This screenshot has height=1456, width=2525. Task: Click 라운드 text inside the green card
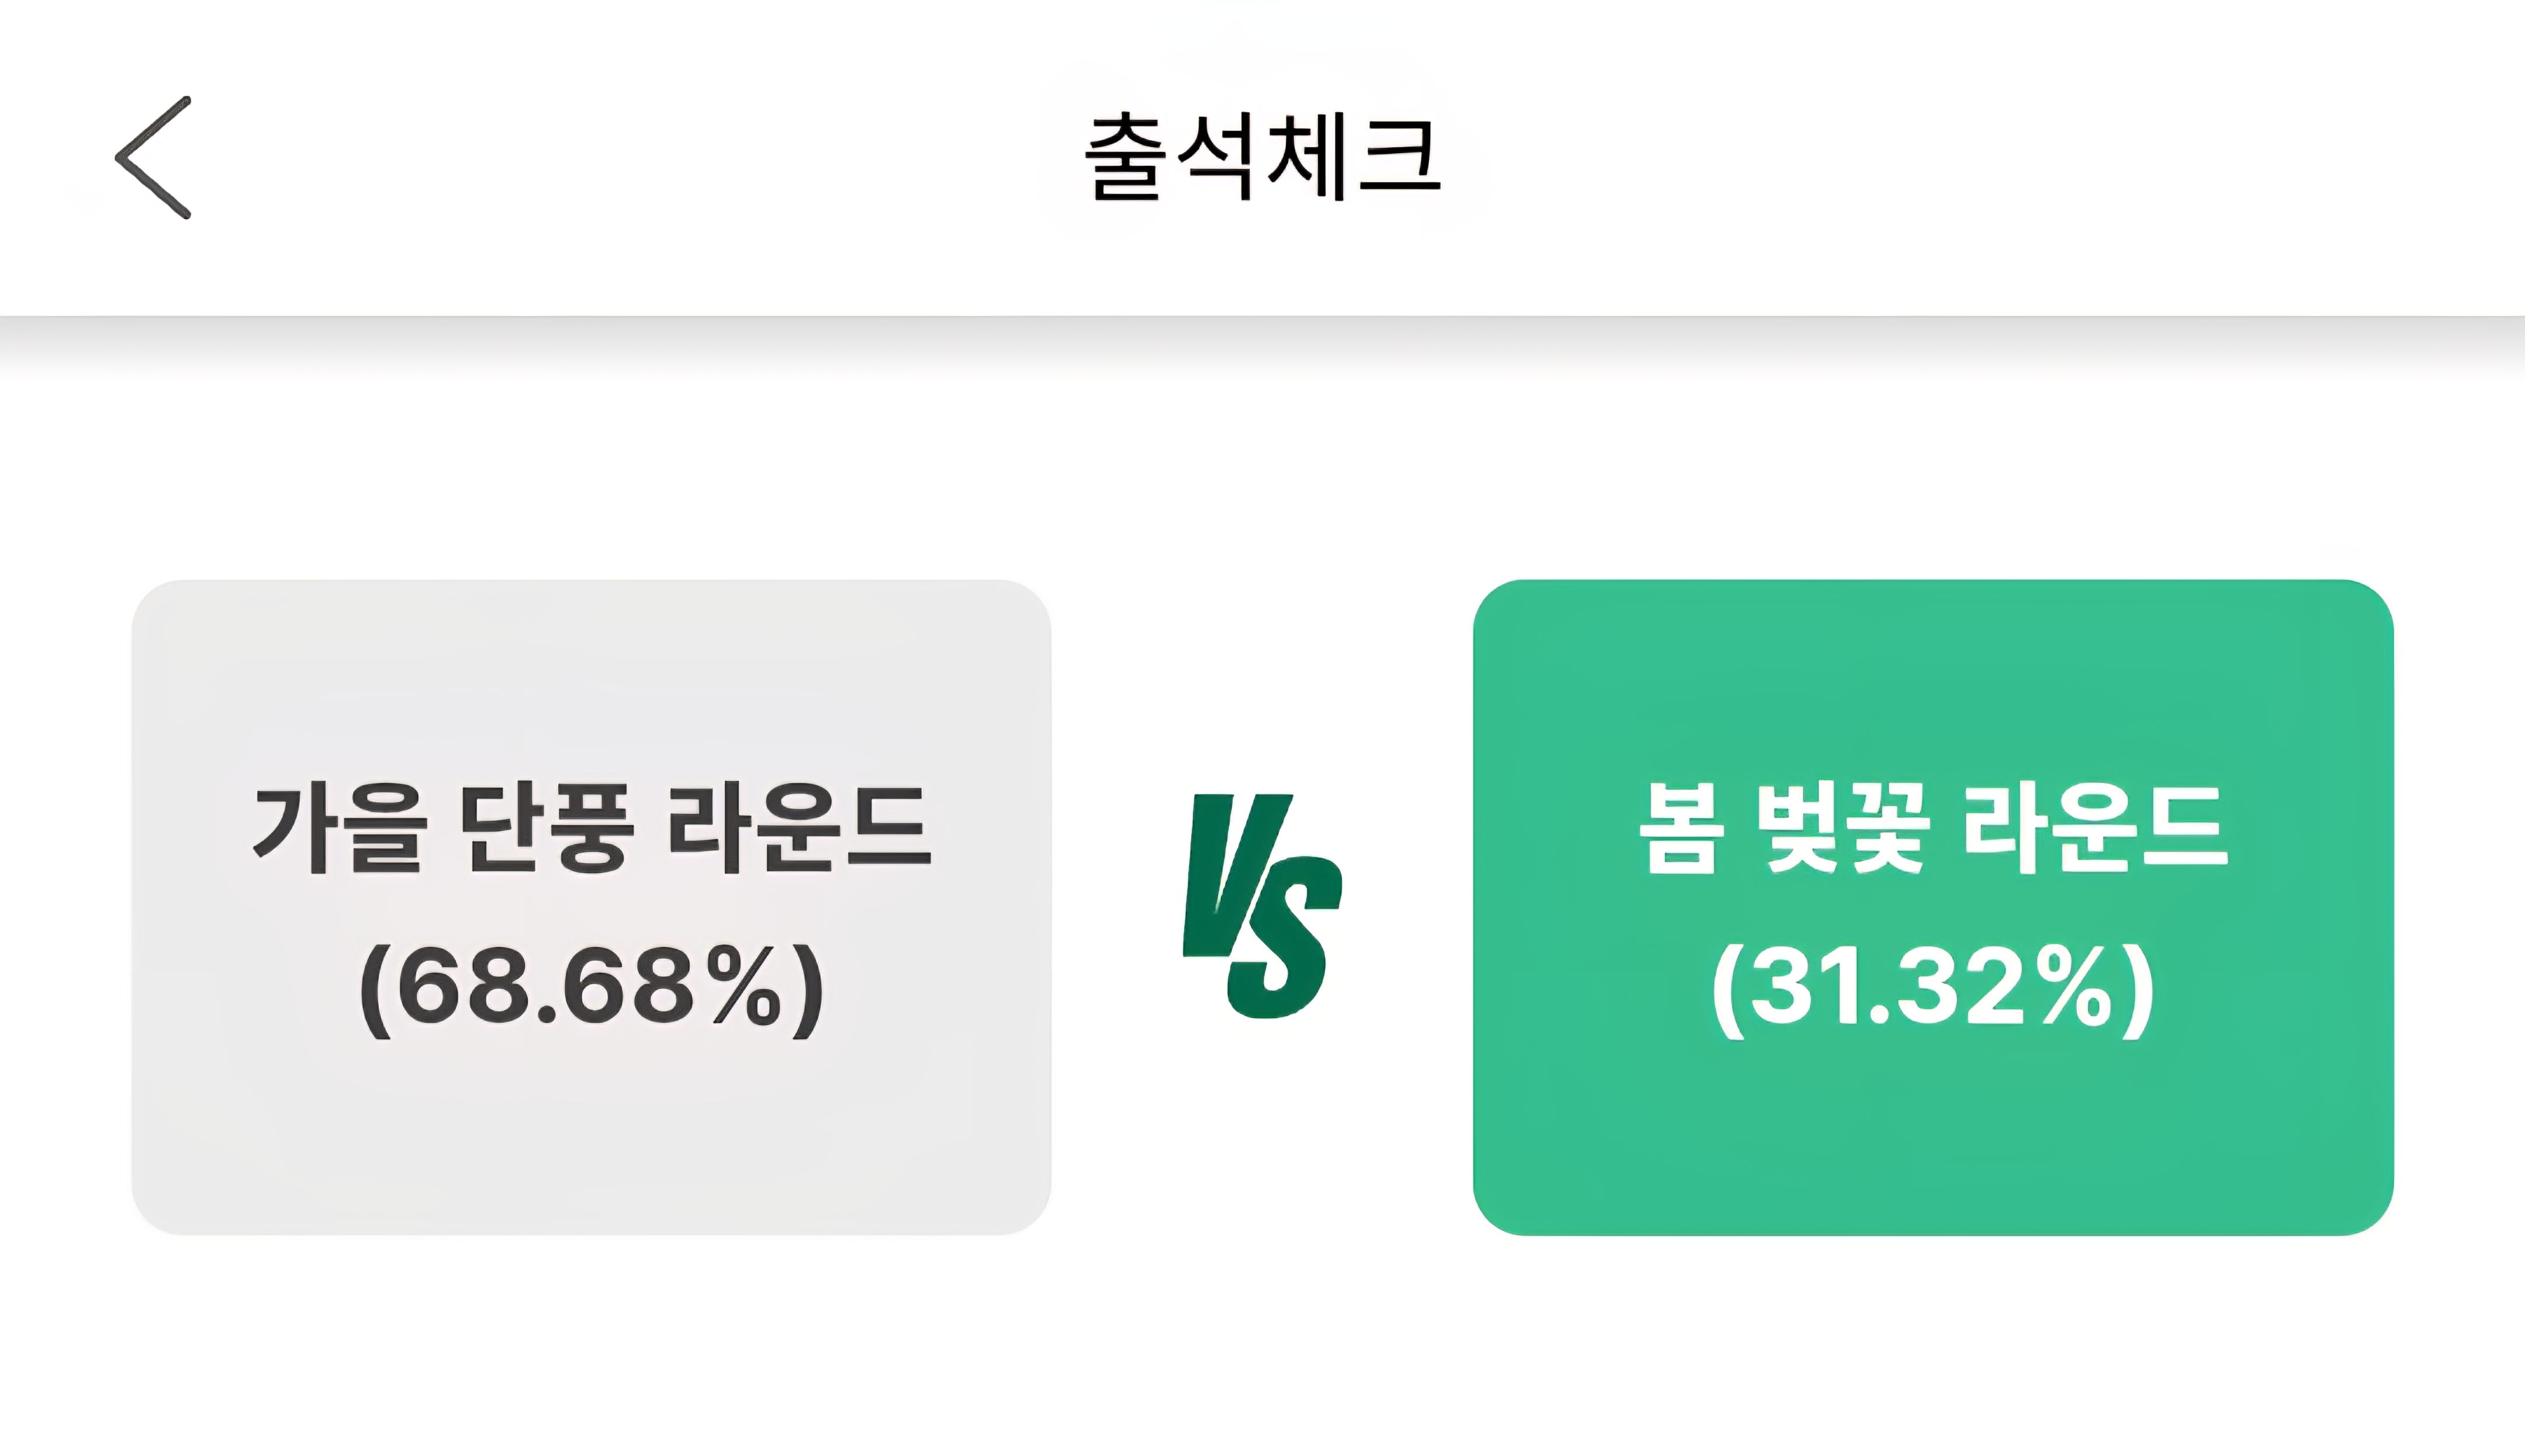pyautogui.click(x=2096, y=829)
